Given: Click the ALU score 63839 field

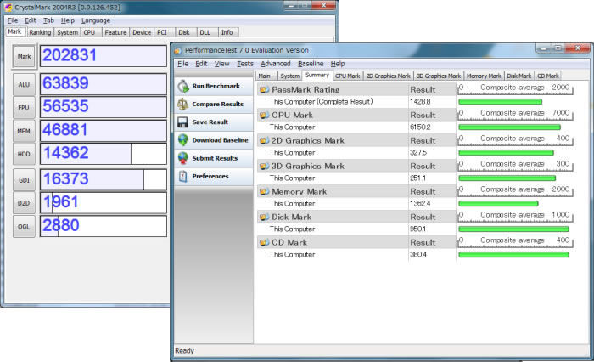Looking at the screenshot, I should coord(104,84).
